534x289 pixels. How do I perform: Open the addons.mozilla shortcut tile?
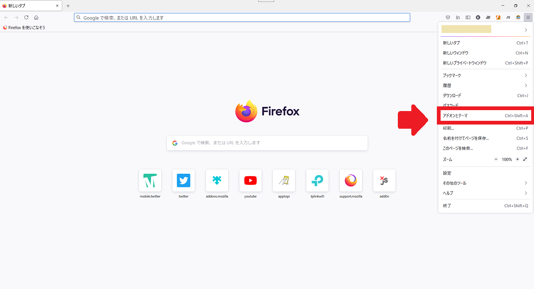[217, 180]
